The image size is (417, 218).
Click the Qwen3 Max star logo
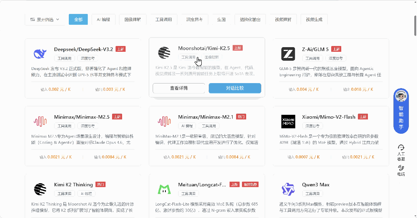pyautogui.click(x=288, y=189)
